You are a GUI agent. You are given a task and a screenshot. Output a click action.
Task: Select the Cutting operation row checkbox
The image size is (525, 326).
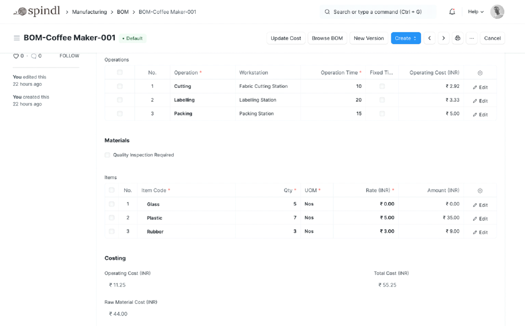coord(120,86)
